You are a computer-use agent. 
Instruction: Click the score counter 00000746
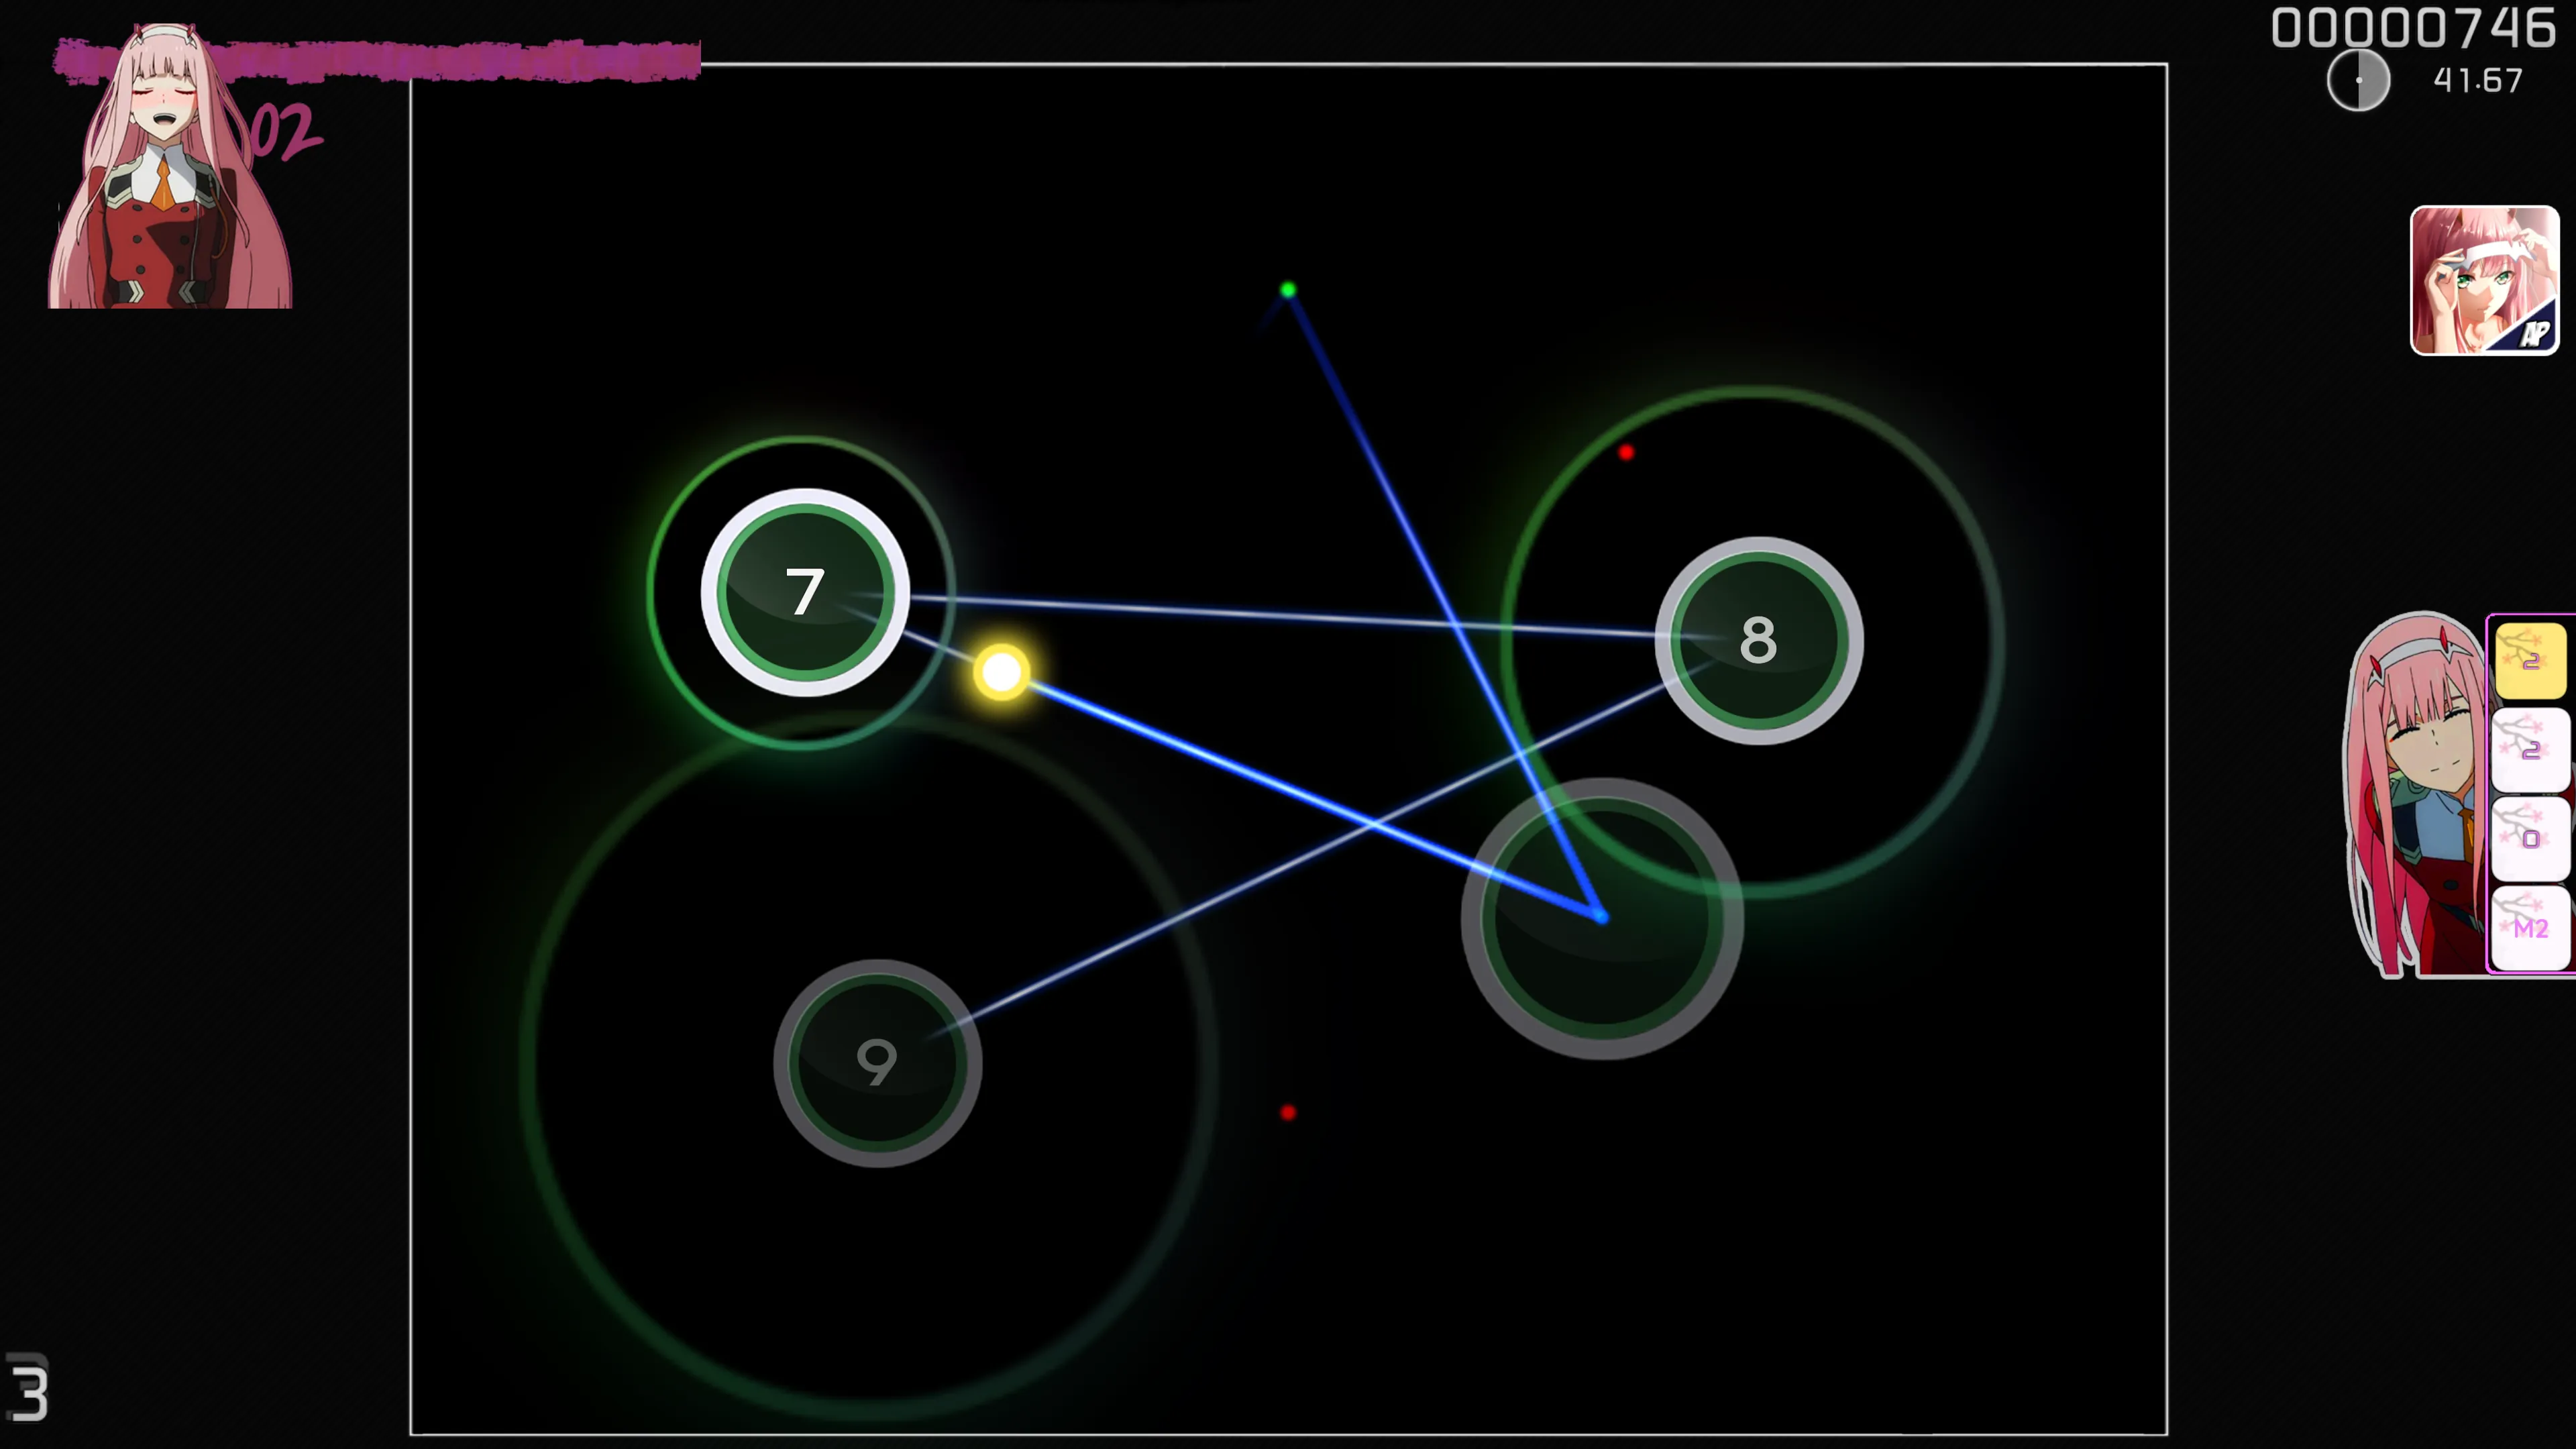pyautogui.click(x=2413, y=28)
